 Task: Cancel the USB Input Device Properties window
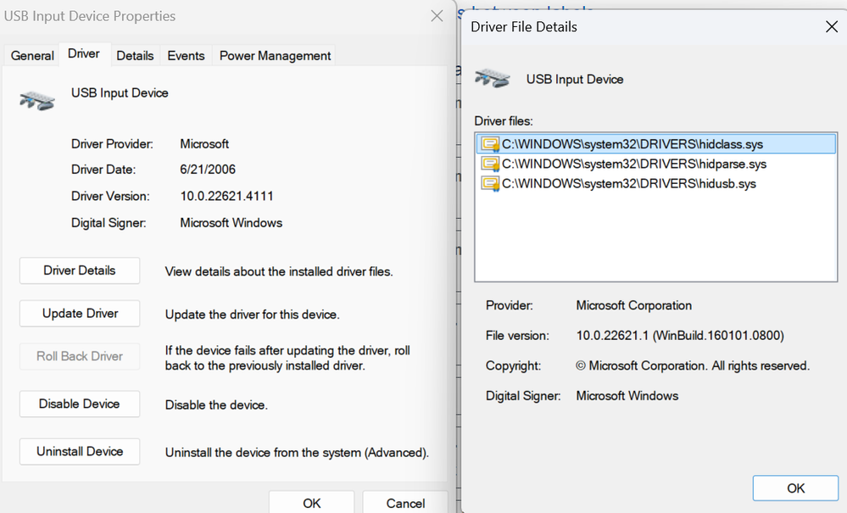pos(405,503)
